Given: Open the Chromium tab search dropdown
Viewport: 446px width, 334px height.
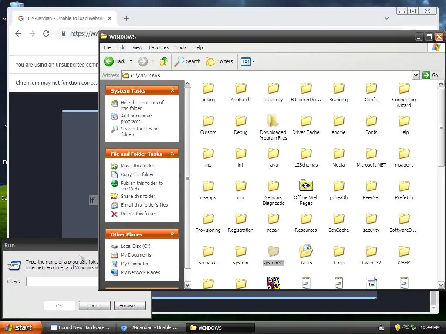Looking at the screenshot, I should coord(387,18).
